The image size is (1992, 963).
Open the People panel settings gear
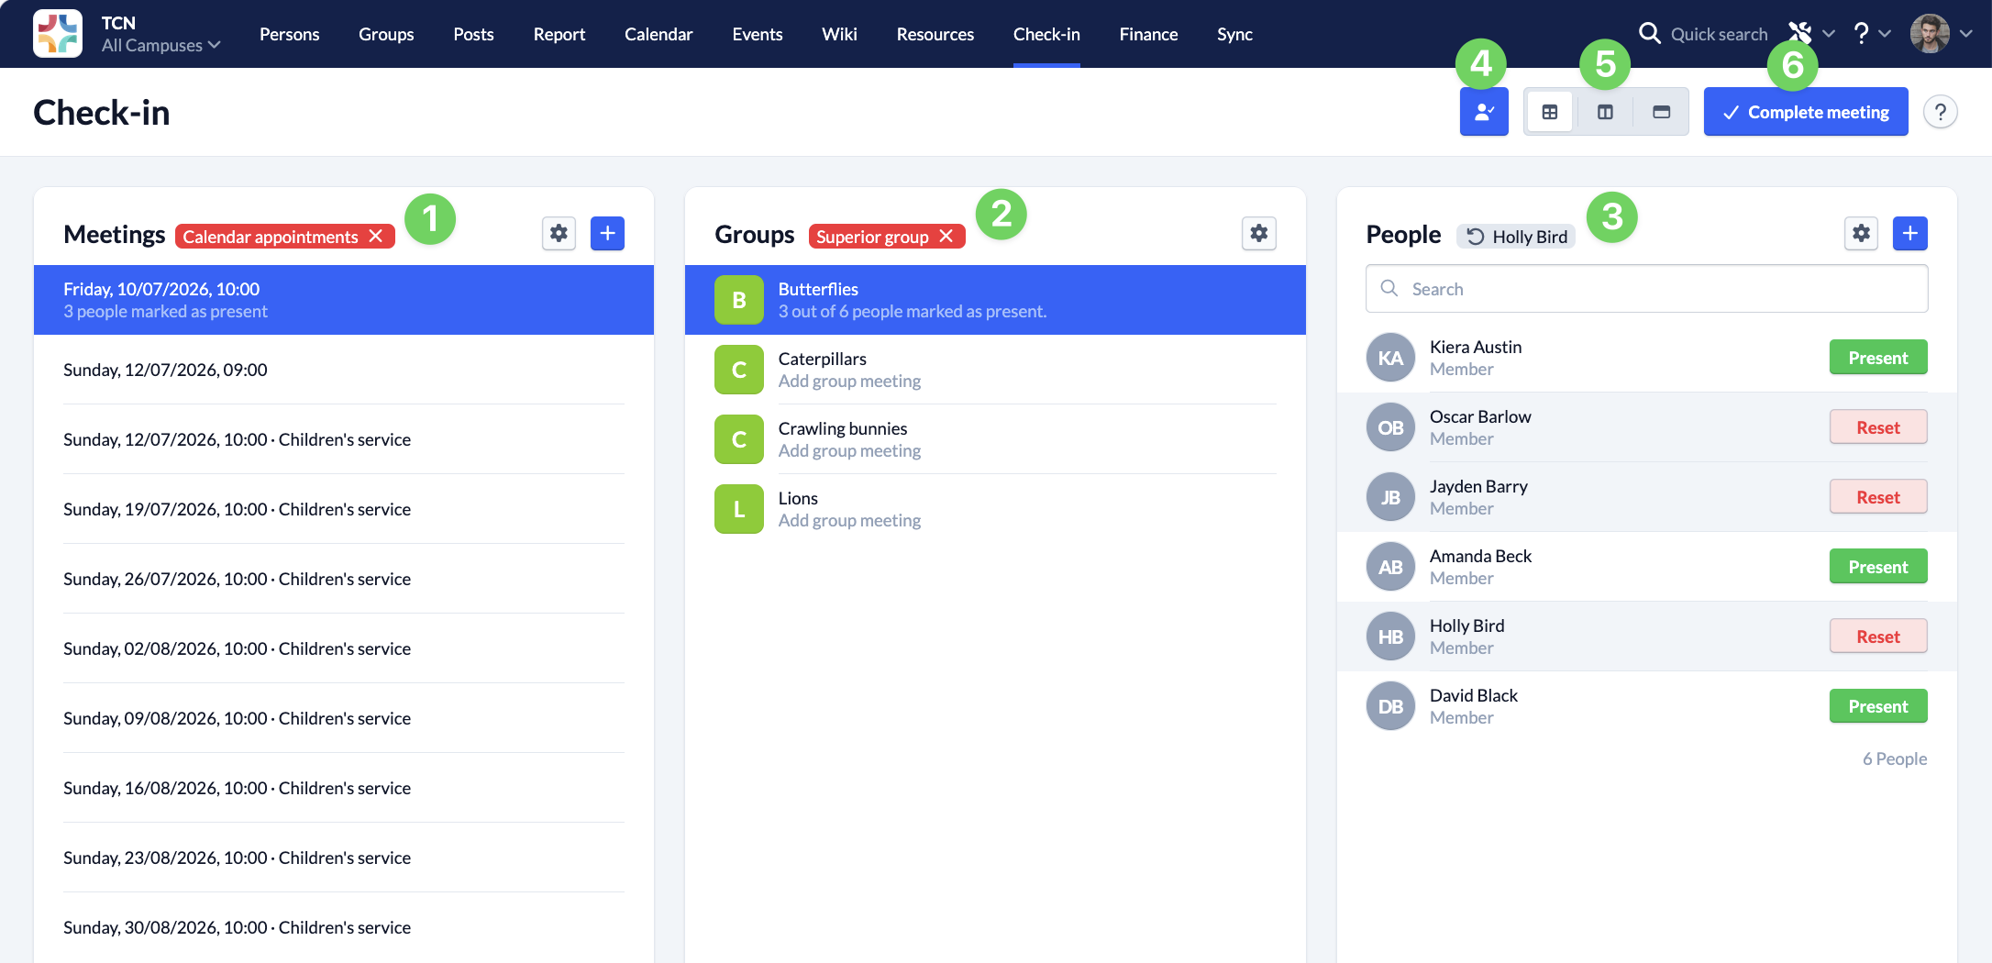[1861, 234]
